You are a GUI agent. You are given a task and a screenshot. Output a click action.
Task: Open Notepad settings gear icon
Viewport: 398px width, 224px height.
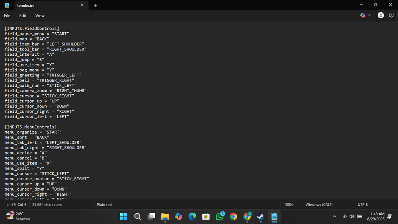pos(391,15)
